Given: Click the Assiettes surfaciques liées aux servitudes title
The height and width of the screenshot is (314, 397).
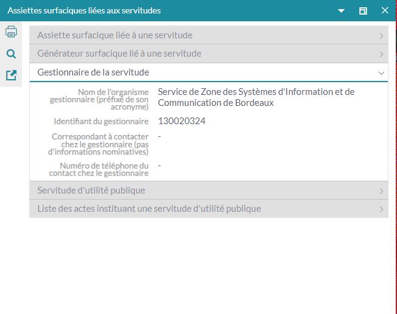Looking at the screenshot, I should (x=84, y=11).
